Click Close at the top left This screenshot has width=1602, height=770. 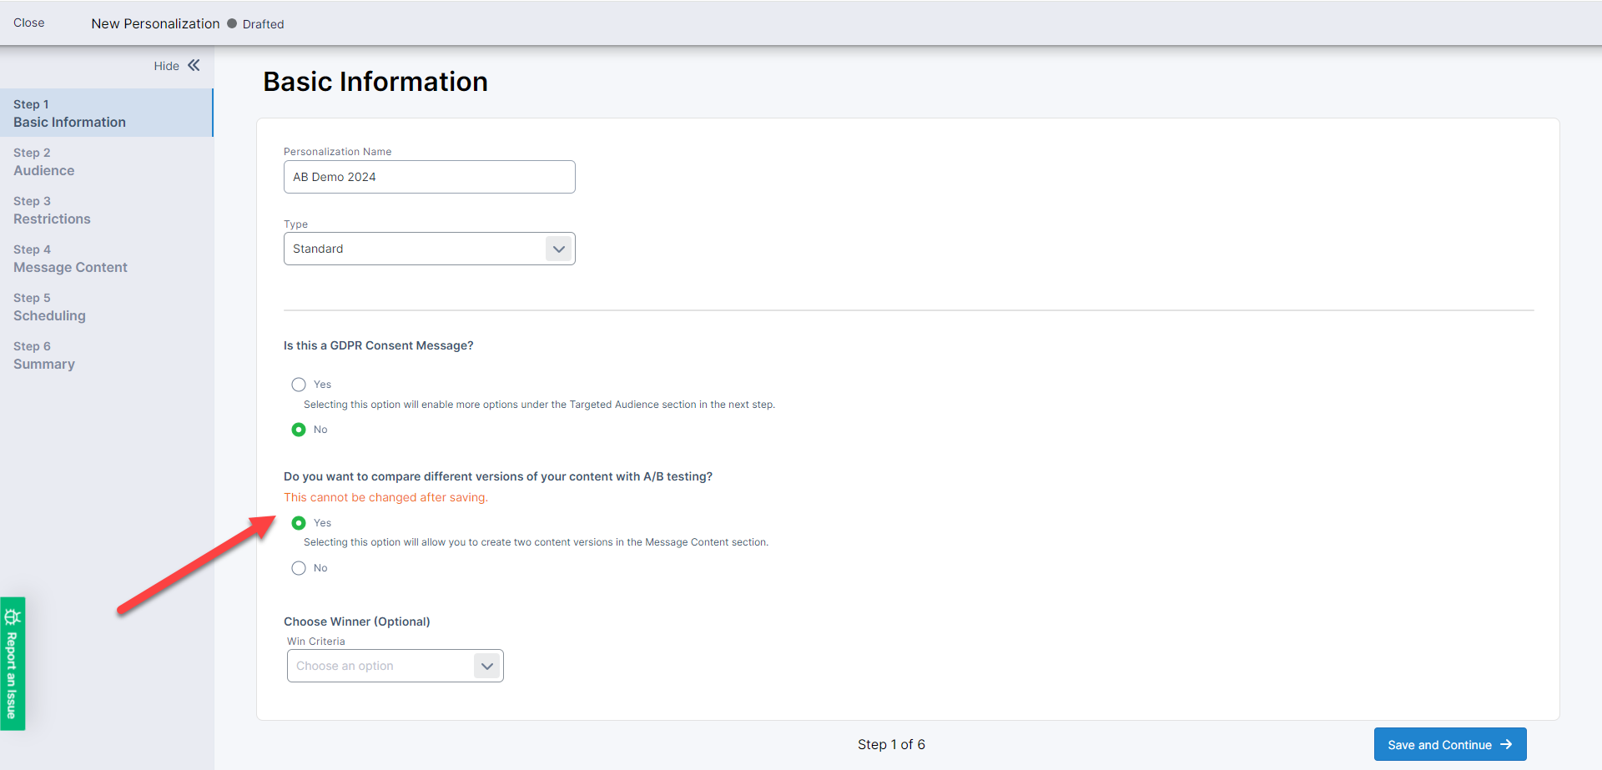pyautogui.click(x=28, y=23)
